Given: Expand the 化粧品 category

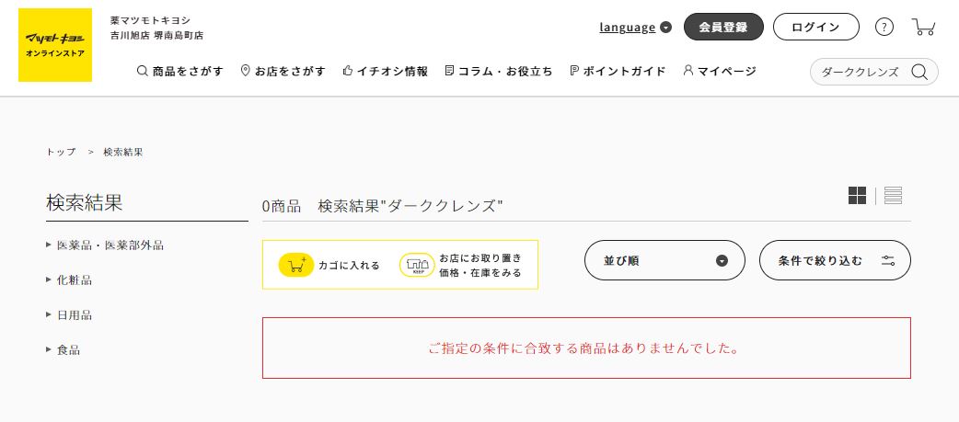Looking at the screenshot, I should tap(69, 280).
